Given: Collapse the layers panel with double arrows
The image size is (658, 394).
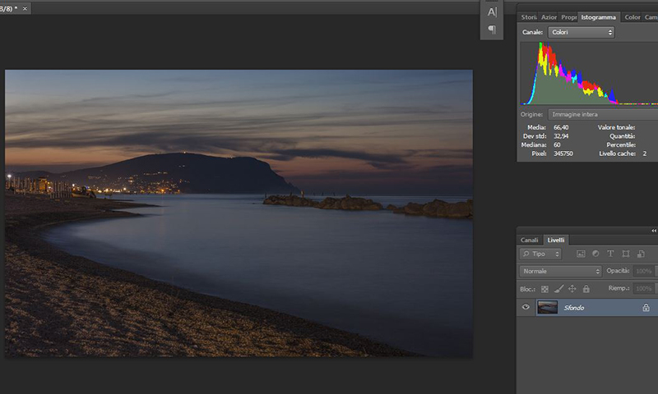Looking at the screenshot, I should (x=653, y=231).
